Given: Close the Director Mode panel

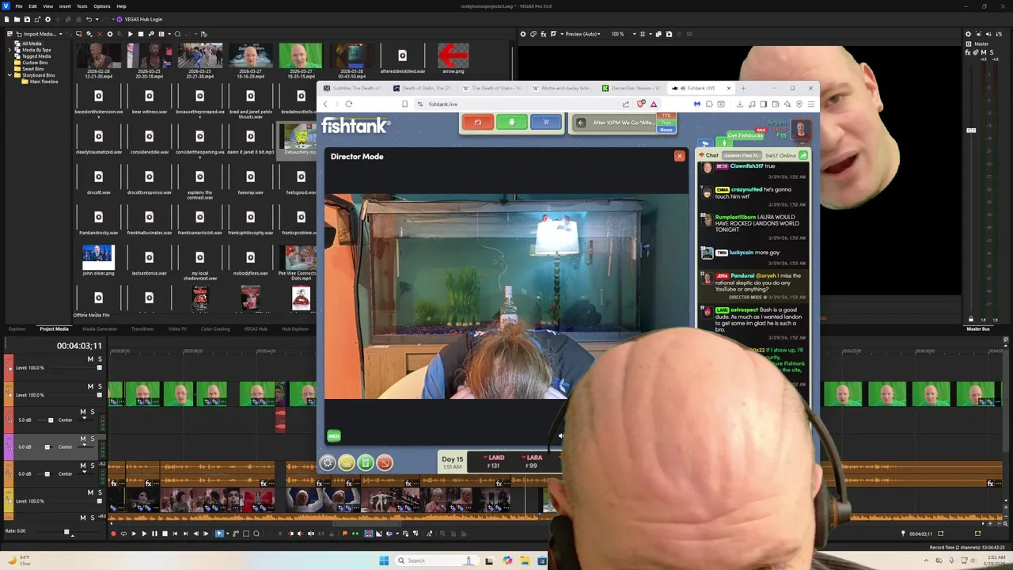Looking at the screenshot, I should click(679, 156).
